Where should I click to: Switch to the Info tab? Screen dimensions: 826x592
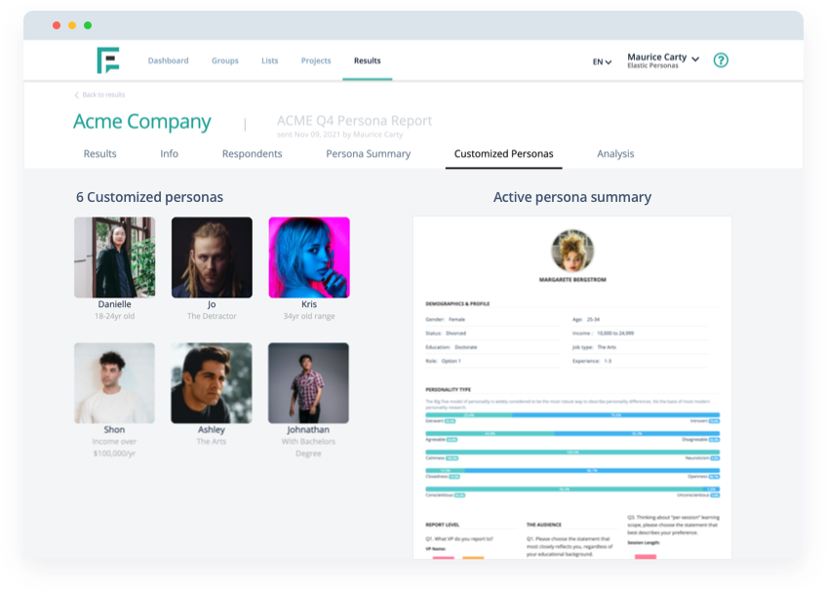pyautogui.click(x=169, y=154)
